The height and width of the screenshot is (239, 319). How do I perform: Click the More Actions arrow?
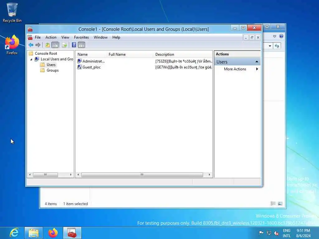click(x=257, y=69)
